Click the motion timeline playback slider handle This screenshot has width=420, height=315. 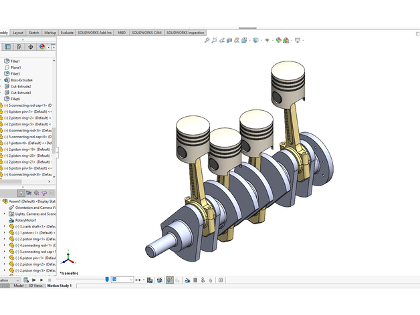[107, 280]
